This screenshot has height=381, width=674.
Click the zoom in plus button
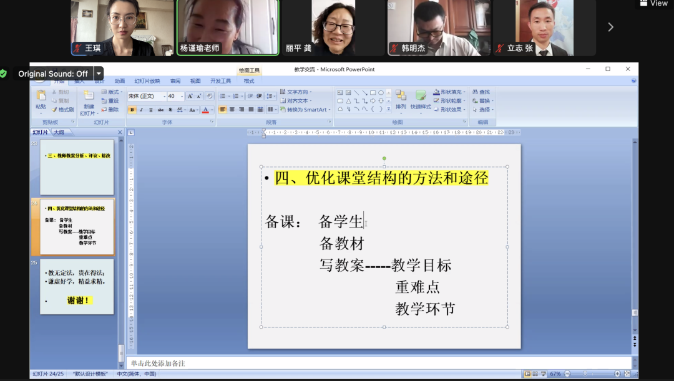point(617,374)
